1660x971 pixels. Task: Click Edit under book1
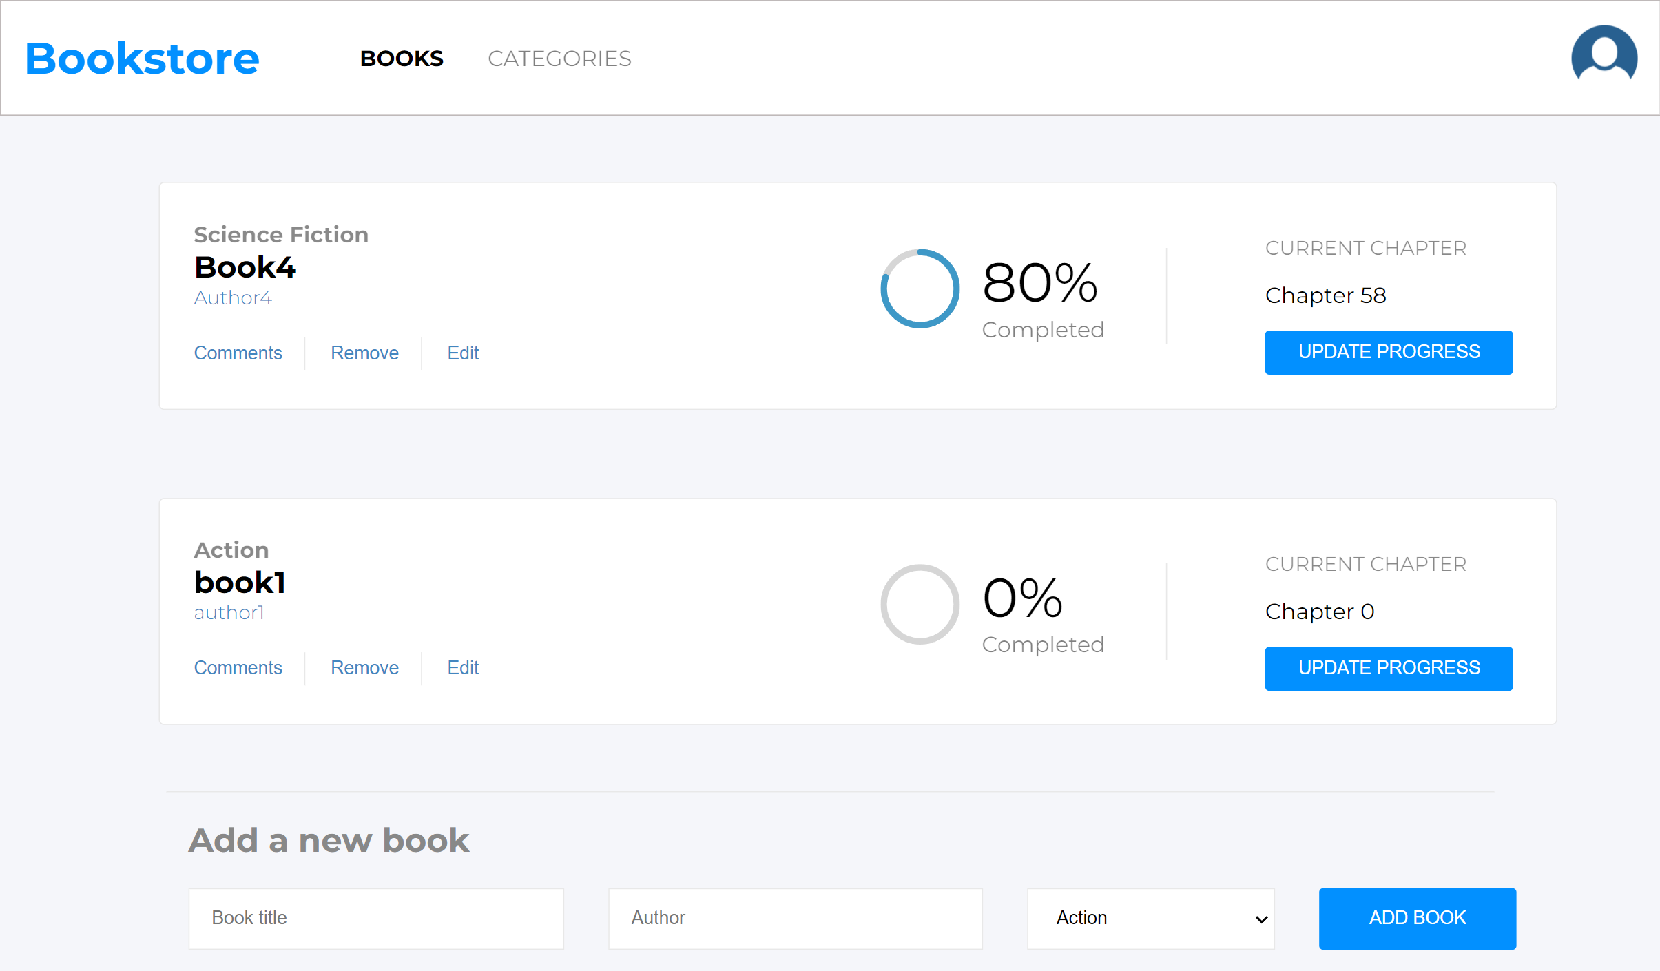(x=462, y=667)
